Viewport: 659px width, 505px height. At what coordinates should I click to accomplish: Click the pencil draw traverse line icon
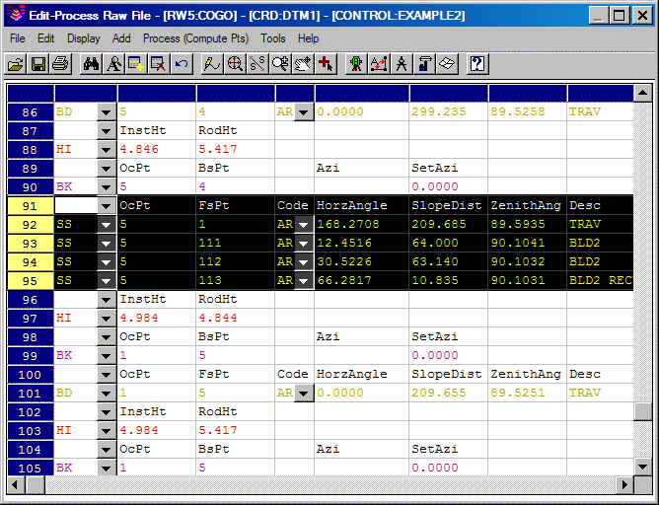point(212,64)
